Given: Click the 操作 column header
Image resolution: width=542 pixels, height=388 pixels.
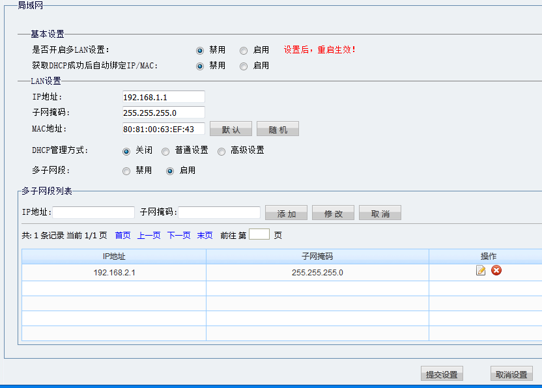Looking at the screenshot, I should point(488,256).
